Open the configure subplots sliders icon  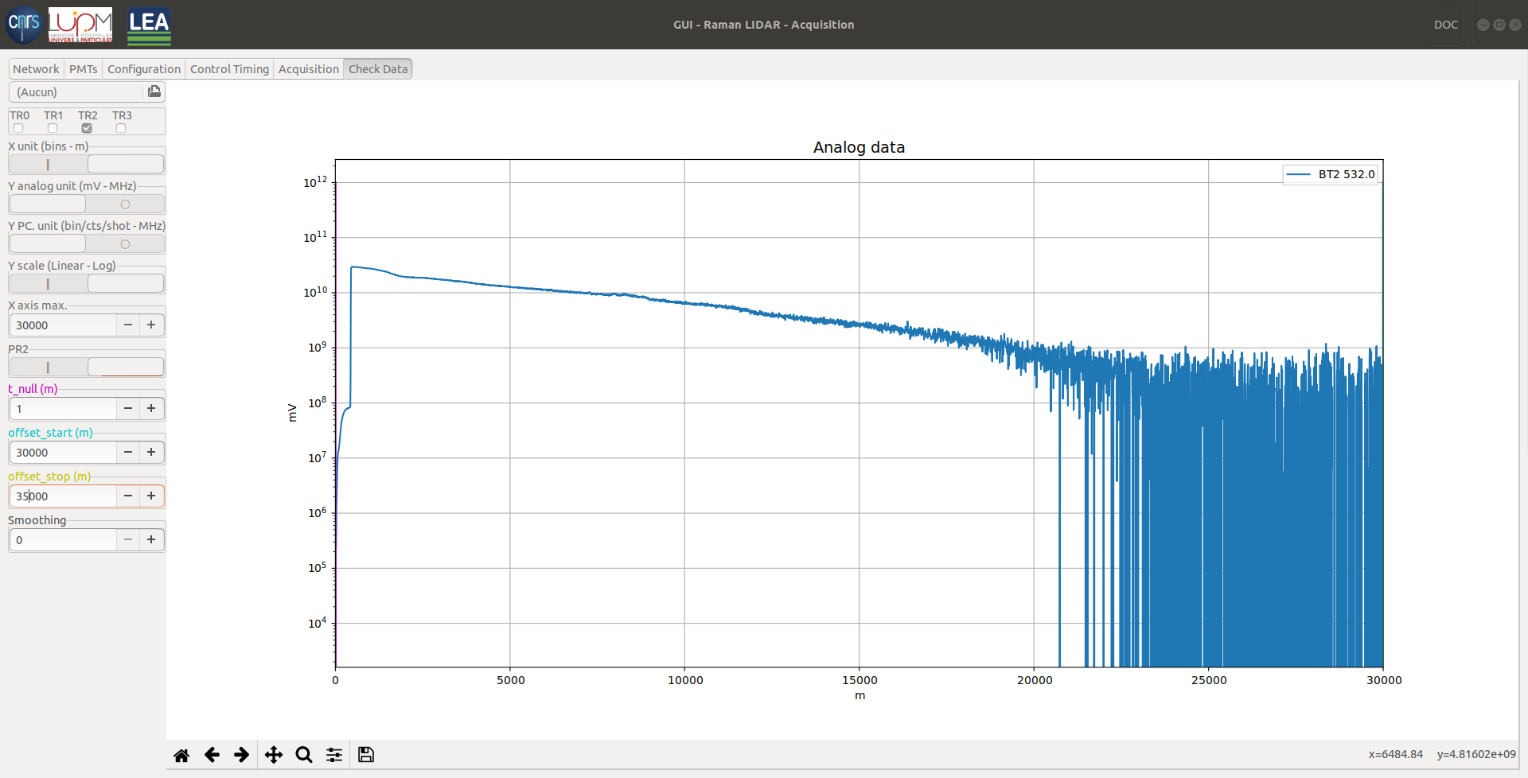point(334,755)
